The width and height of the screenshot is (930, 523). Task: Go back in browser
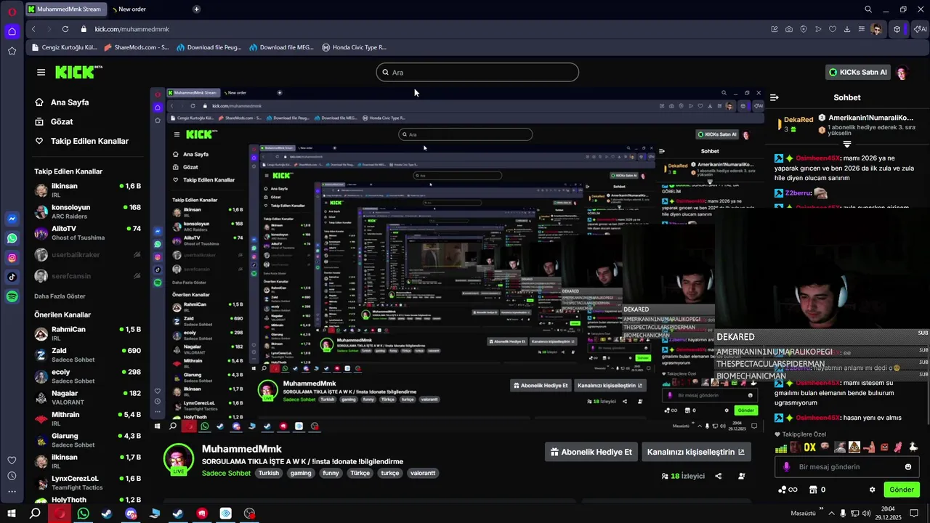[x=33, y=29]
